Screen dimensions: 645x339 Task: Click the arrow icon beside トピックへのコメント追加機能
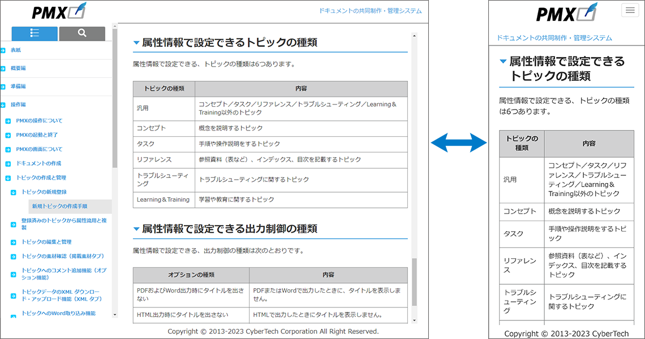[13, 275]
